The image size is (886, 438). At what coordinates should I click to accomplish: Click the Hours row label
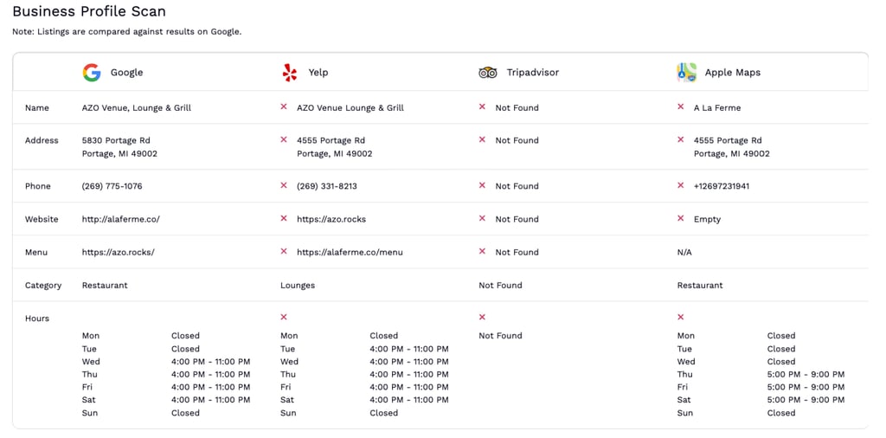[37, 319]
